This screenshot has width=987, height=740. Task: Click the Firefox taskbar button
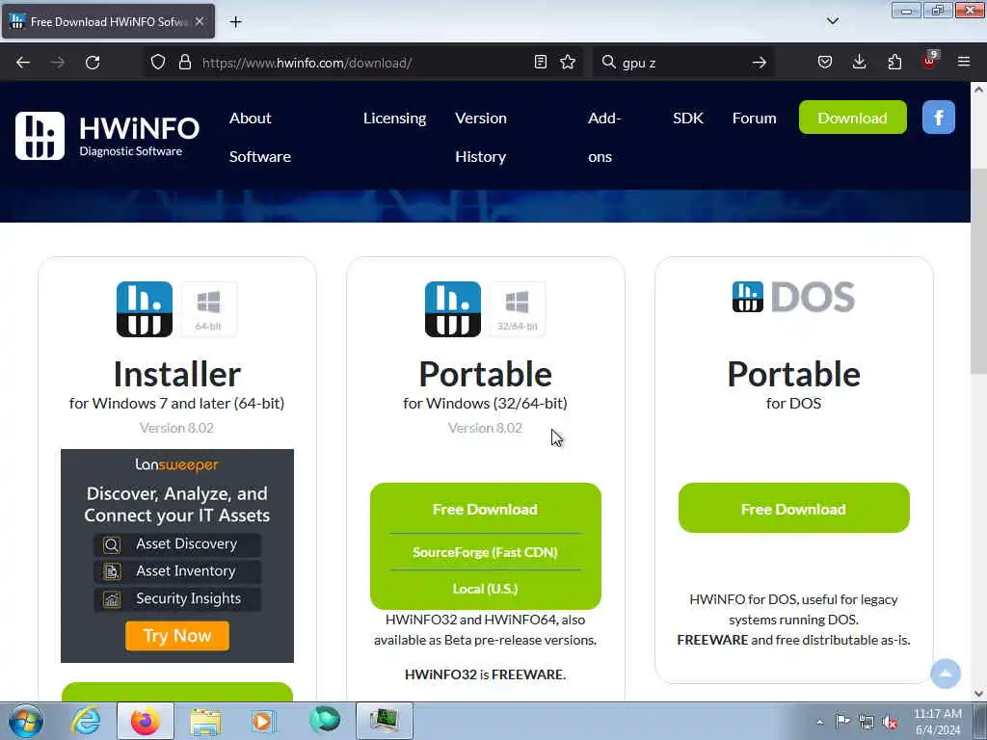146,721
